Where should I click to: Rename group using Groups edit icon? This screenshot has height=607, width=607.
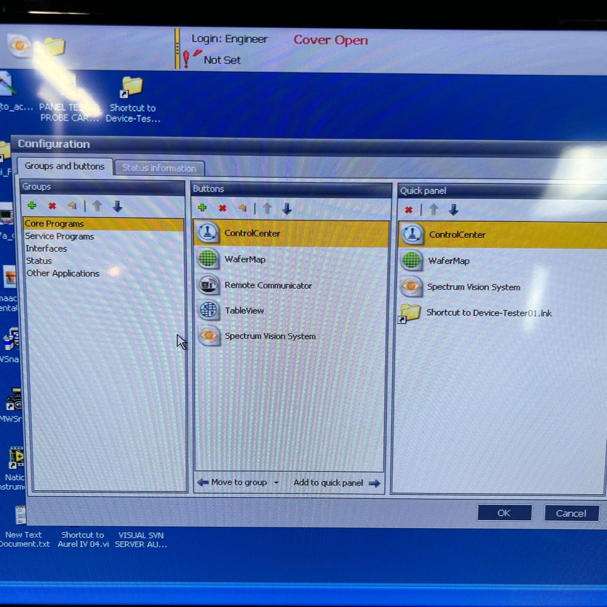tap(72, 206)
